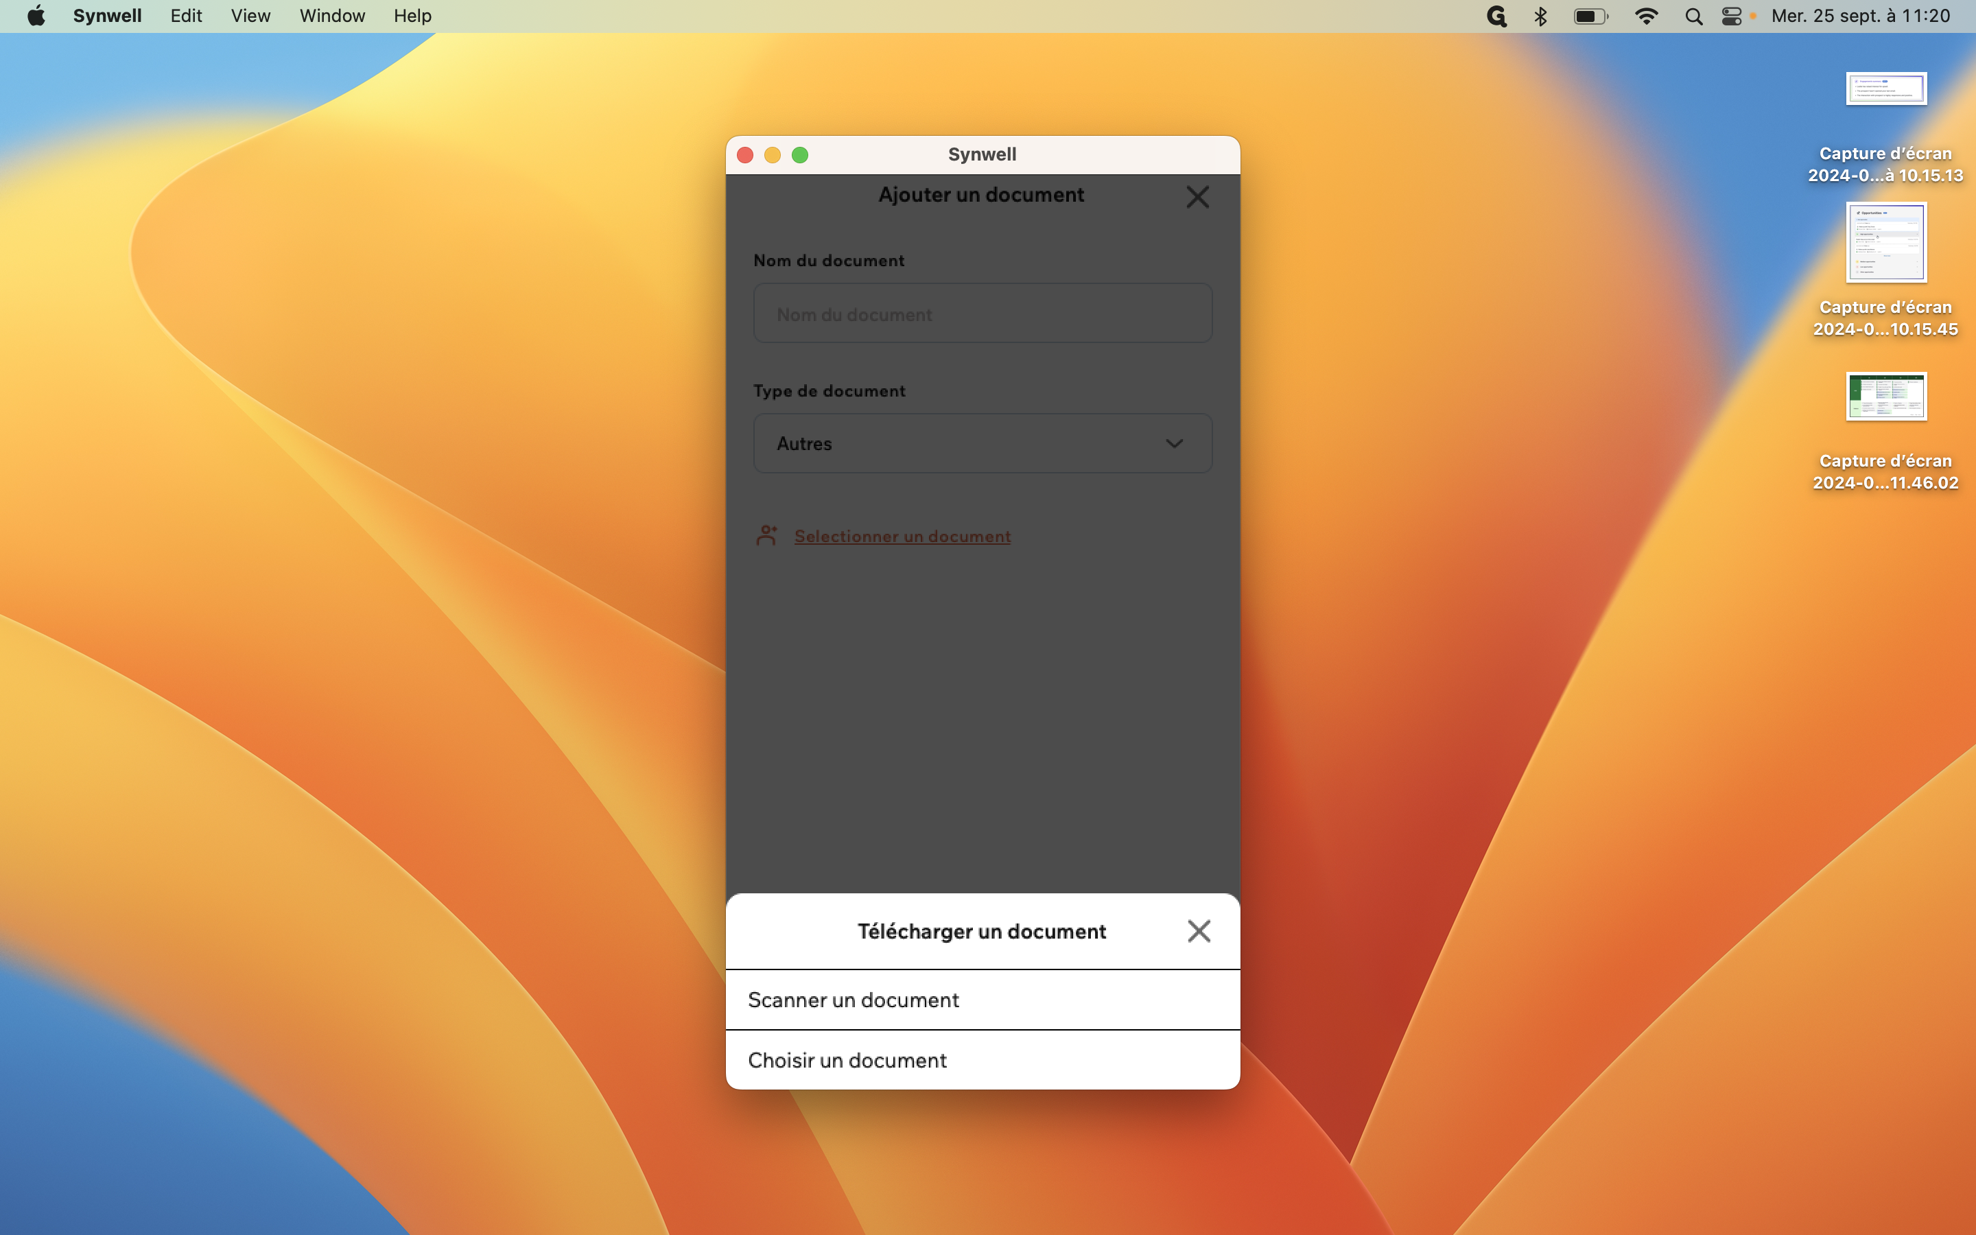The height and width of the screenshot is (1235, 1976).
Task: Choose Scanner un document option
Action: [x=983, y=1000]
